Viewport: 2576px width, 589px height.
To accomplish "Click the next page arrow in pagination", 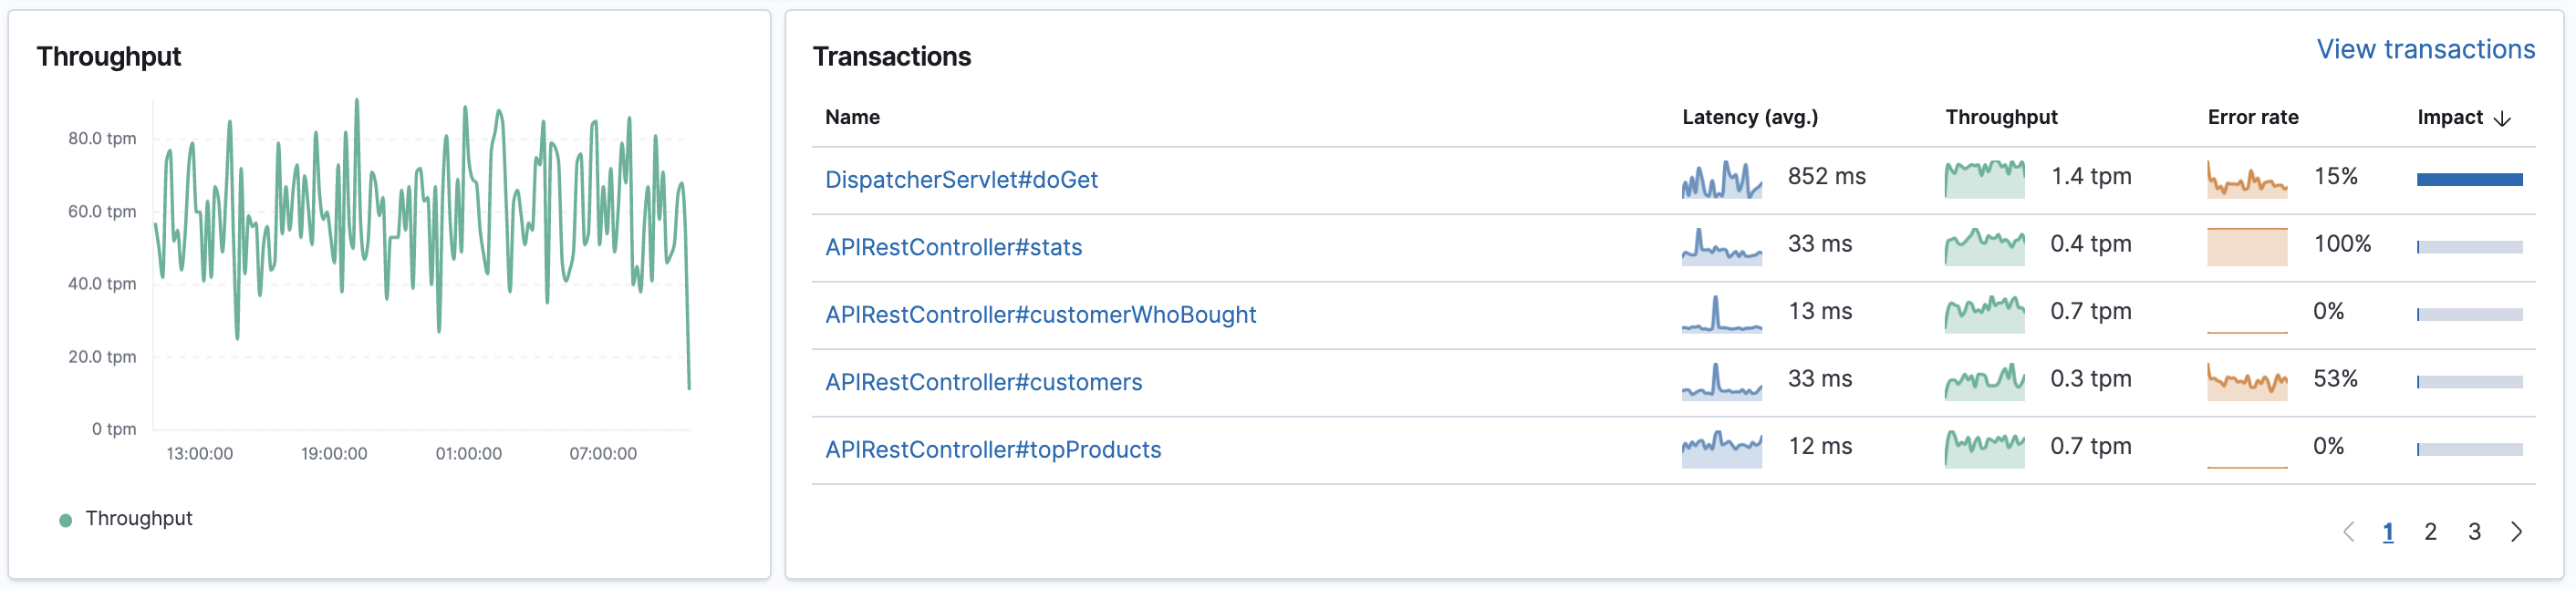I will coord(2516,532).
